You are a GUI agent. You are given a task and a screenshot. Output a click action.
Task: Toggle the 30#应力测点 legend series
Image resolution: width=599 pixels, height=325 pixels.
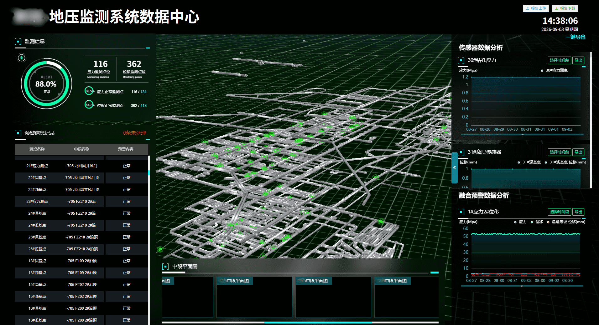[554, 70]
